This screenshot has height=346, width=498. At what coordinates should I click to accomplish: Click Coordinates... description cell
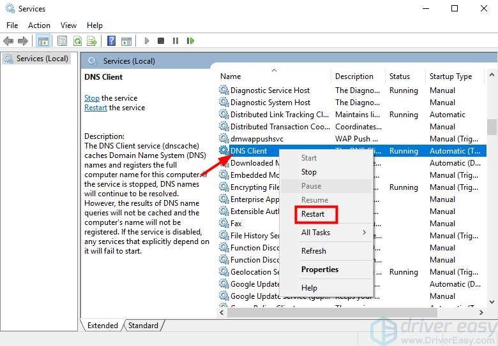tap(358, 126)
